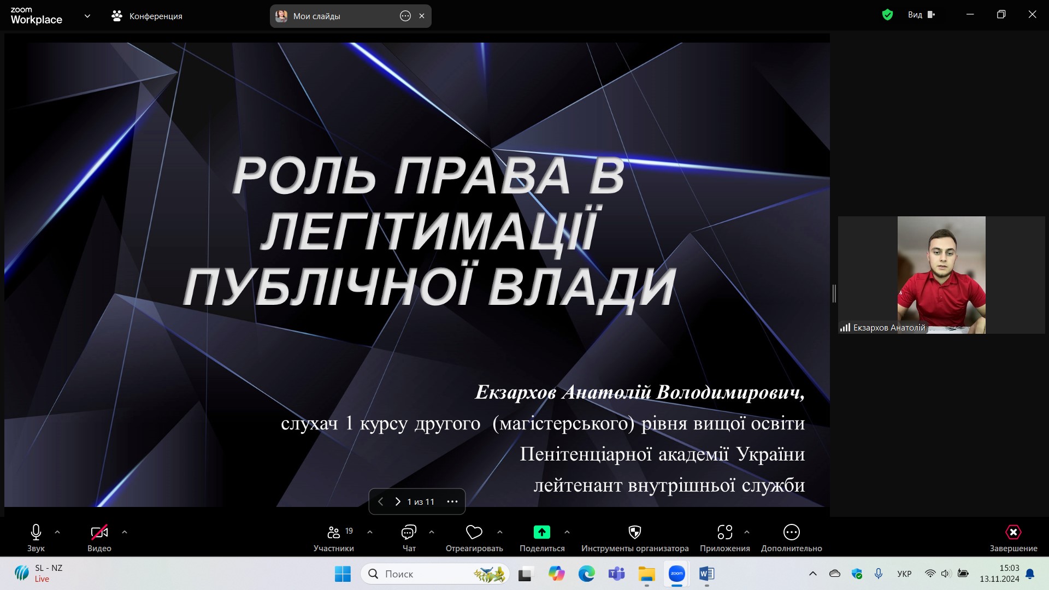Open the Zoom Workplace dropdown chevron
Screen dimensions: 1049x590
tap(87, 16)
